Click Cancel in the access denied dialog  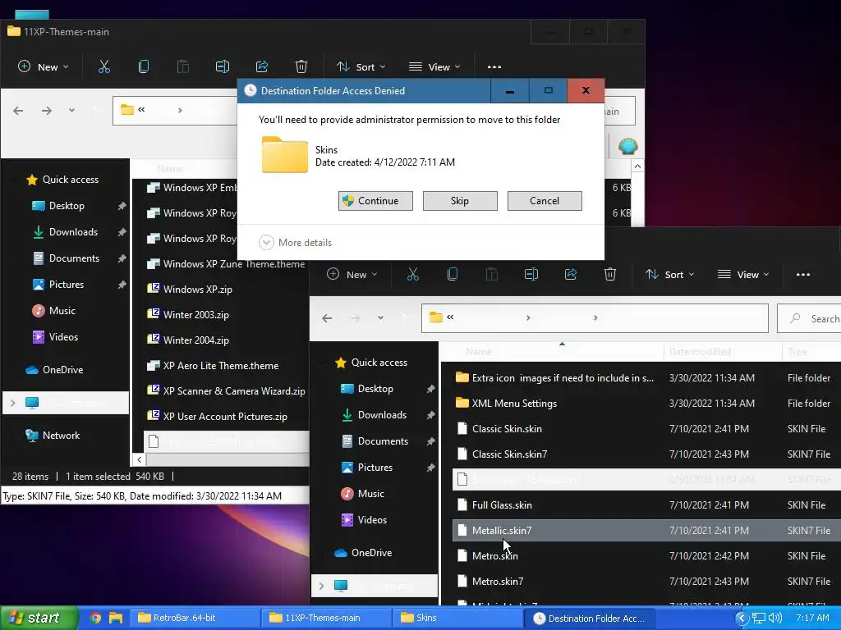coord(545,201)
